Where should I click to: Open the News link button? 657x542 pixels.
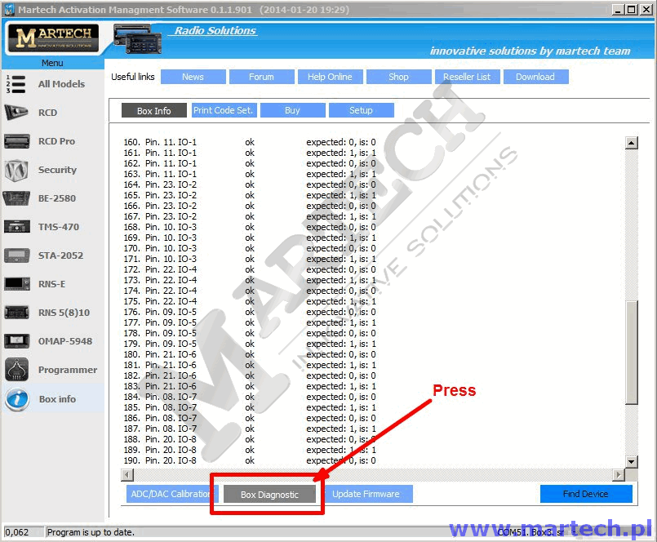[193, 77]
